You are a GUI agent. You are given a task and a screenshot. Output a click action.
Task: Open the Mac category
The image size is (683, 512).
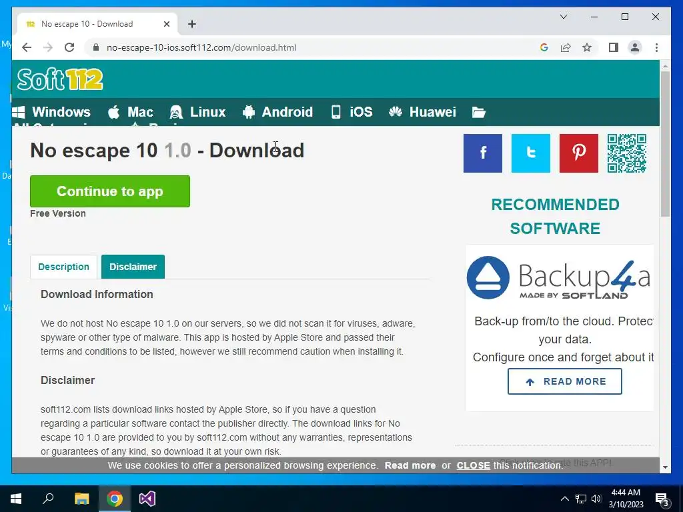click(131, 112)
